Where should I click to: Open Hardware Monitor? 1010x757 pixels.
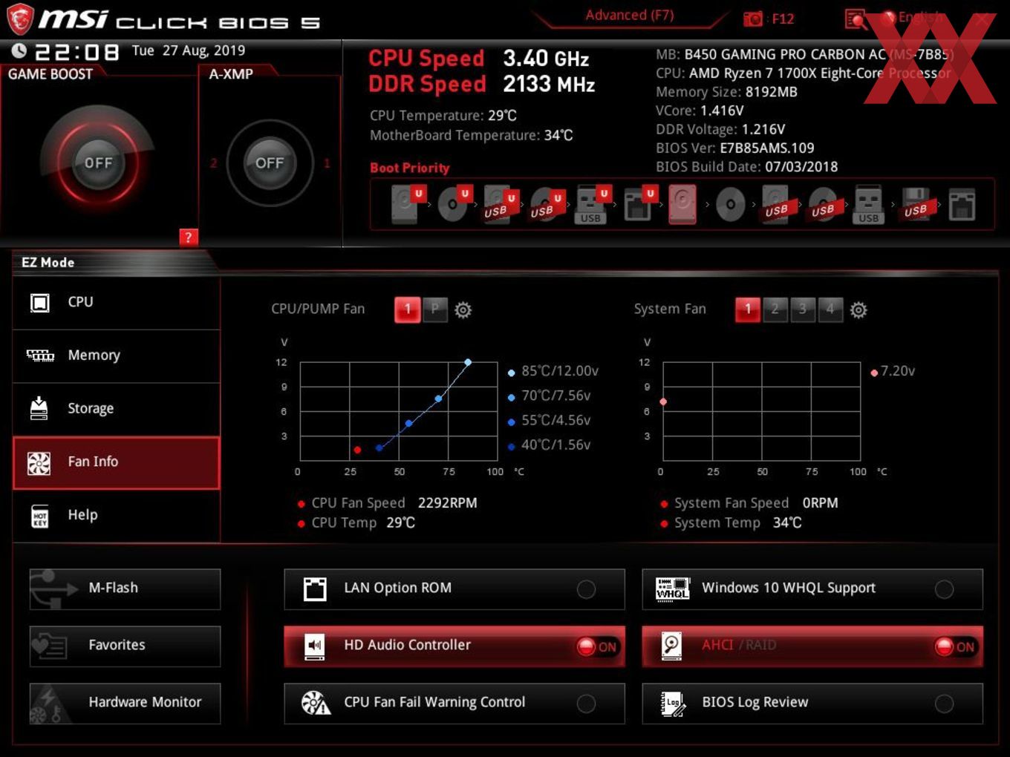point(125,703)
